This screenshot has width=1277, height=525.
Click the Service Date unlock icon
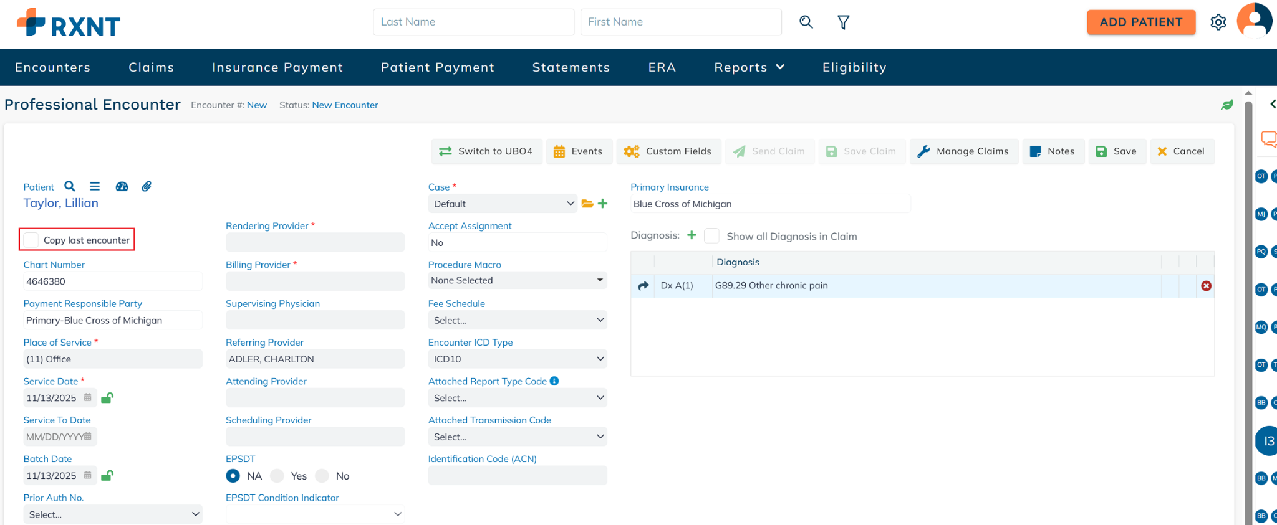pyautogui.click(x=107, y=398)
